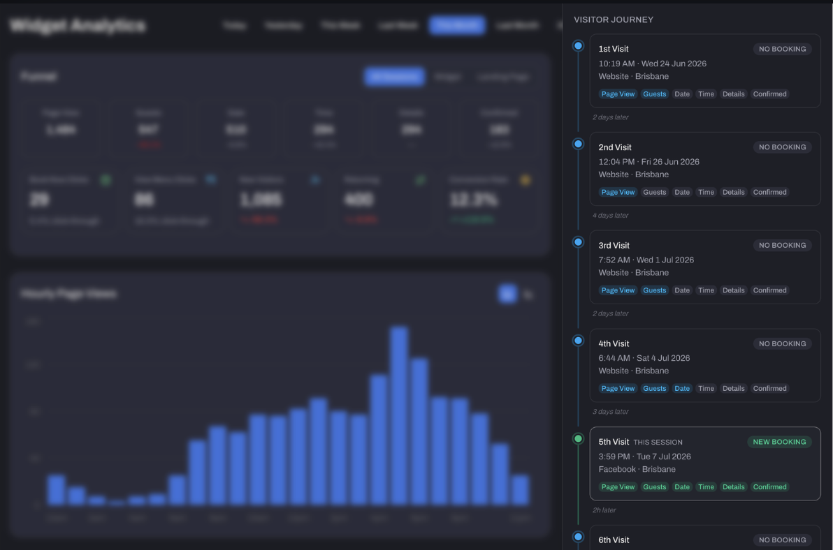This screenshot has height=550, width=833.
Task: Click the green Date chip in 5th Visit
Action: 682,487
